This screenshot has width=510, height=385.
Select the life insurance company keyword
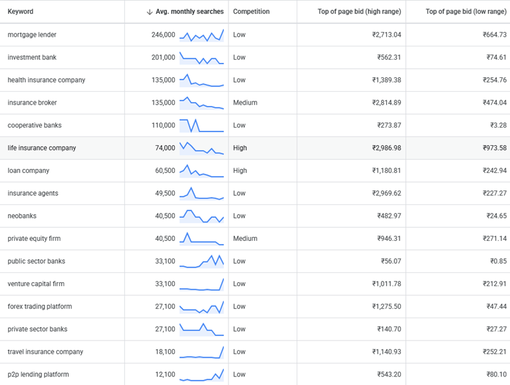pos(42,148)
